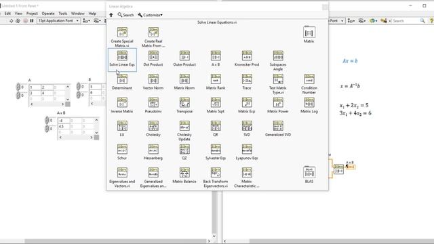Open the Edit menu
The image size is (434, 244).
[x=7, y=14]
